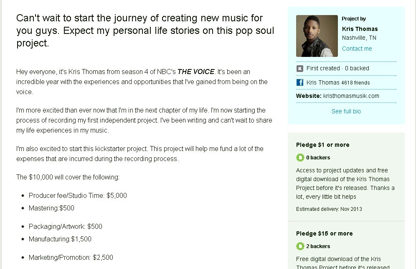Open First created · 0 backed link

point(337,68)
